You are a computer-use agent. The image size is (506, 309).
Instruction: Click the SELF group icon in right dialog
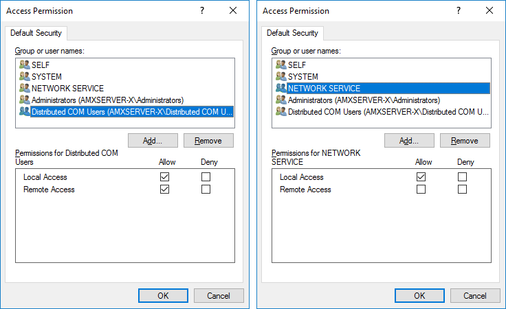coord(281,65)
